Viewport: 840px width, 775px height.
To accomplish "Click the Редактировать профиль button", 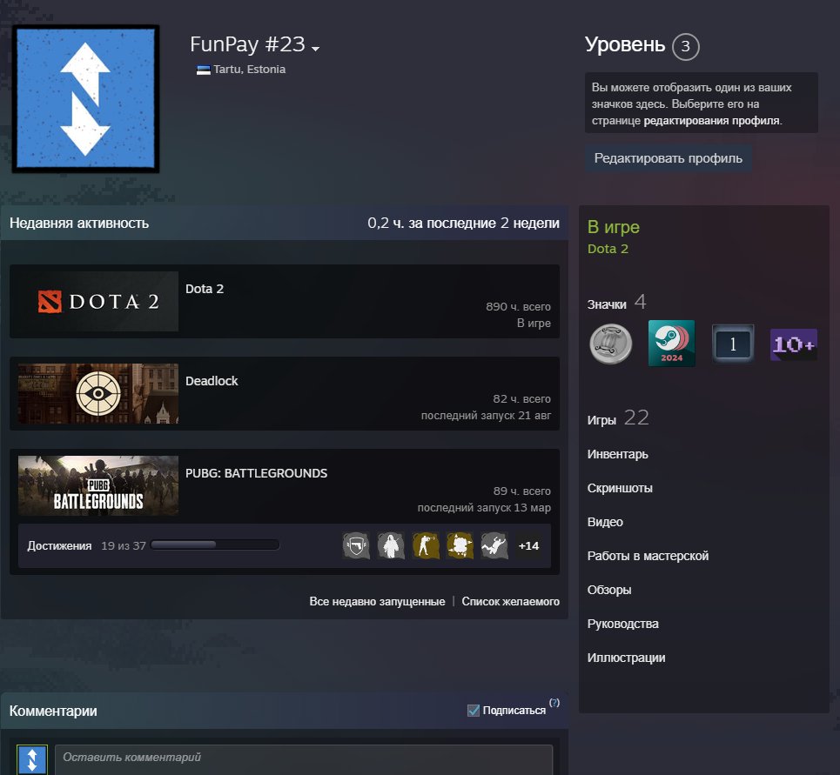I will 668,158.
